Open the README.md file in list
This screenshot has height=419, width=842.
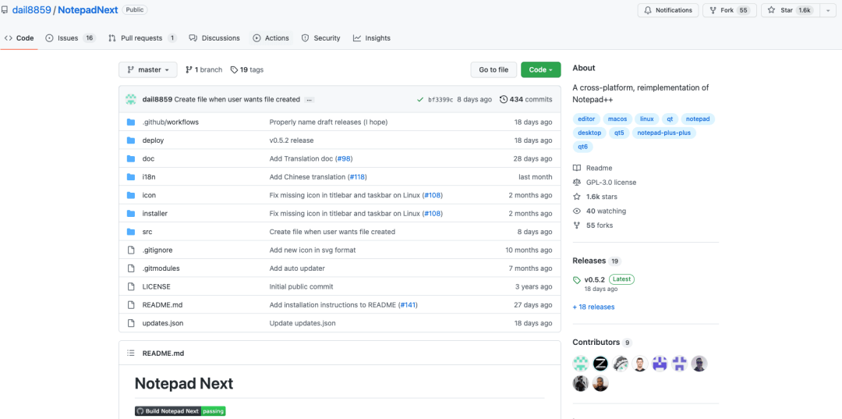coord(162,305)
